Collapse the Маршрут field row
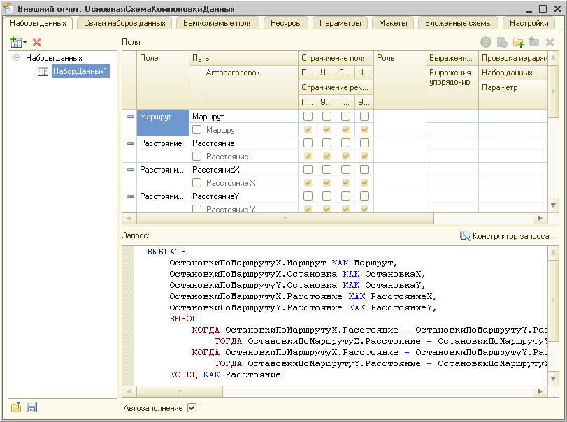The height and width of the screenshot is (422, 567). (131, 117)
